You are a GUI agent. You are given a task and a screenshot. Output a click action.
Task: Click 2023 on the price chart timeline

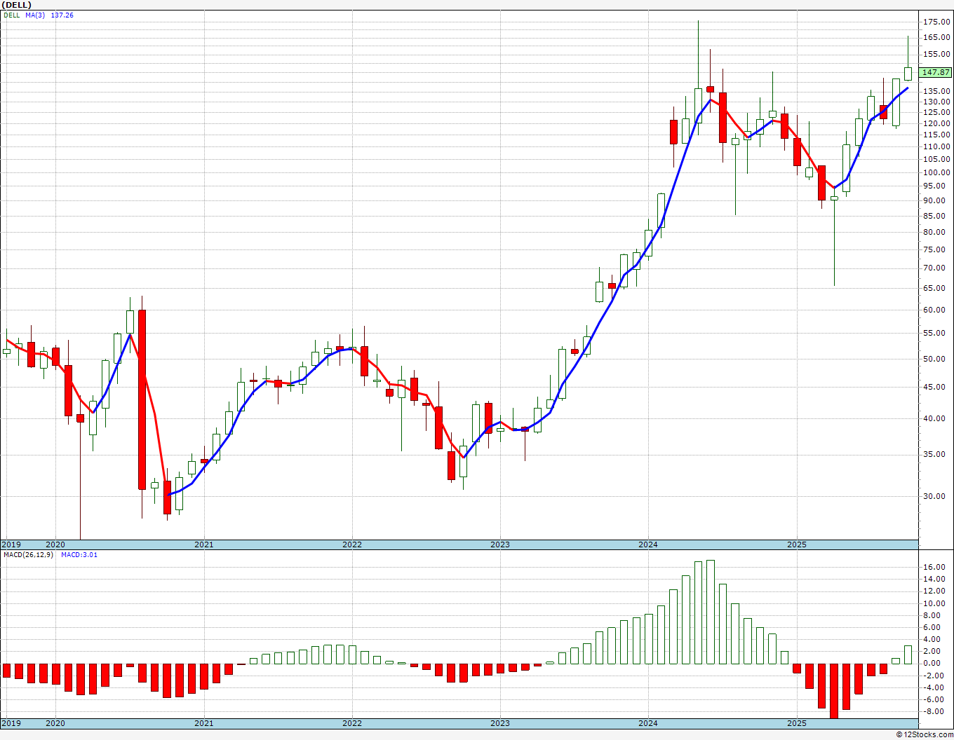point(500,544)
